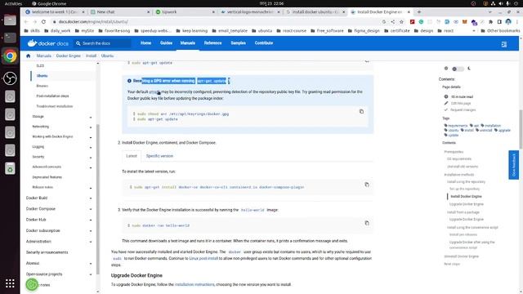Bookmark this page with the star icon

401,22
